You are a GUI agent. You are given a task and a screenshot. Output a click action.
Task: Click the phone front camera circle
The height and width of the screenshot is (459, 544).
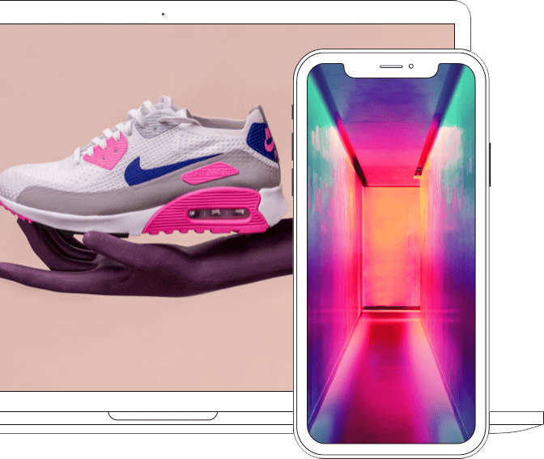[411, 66]
